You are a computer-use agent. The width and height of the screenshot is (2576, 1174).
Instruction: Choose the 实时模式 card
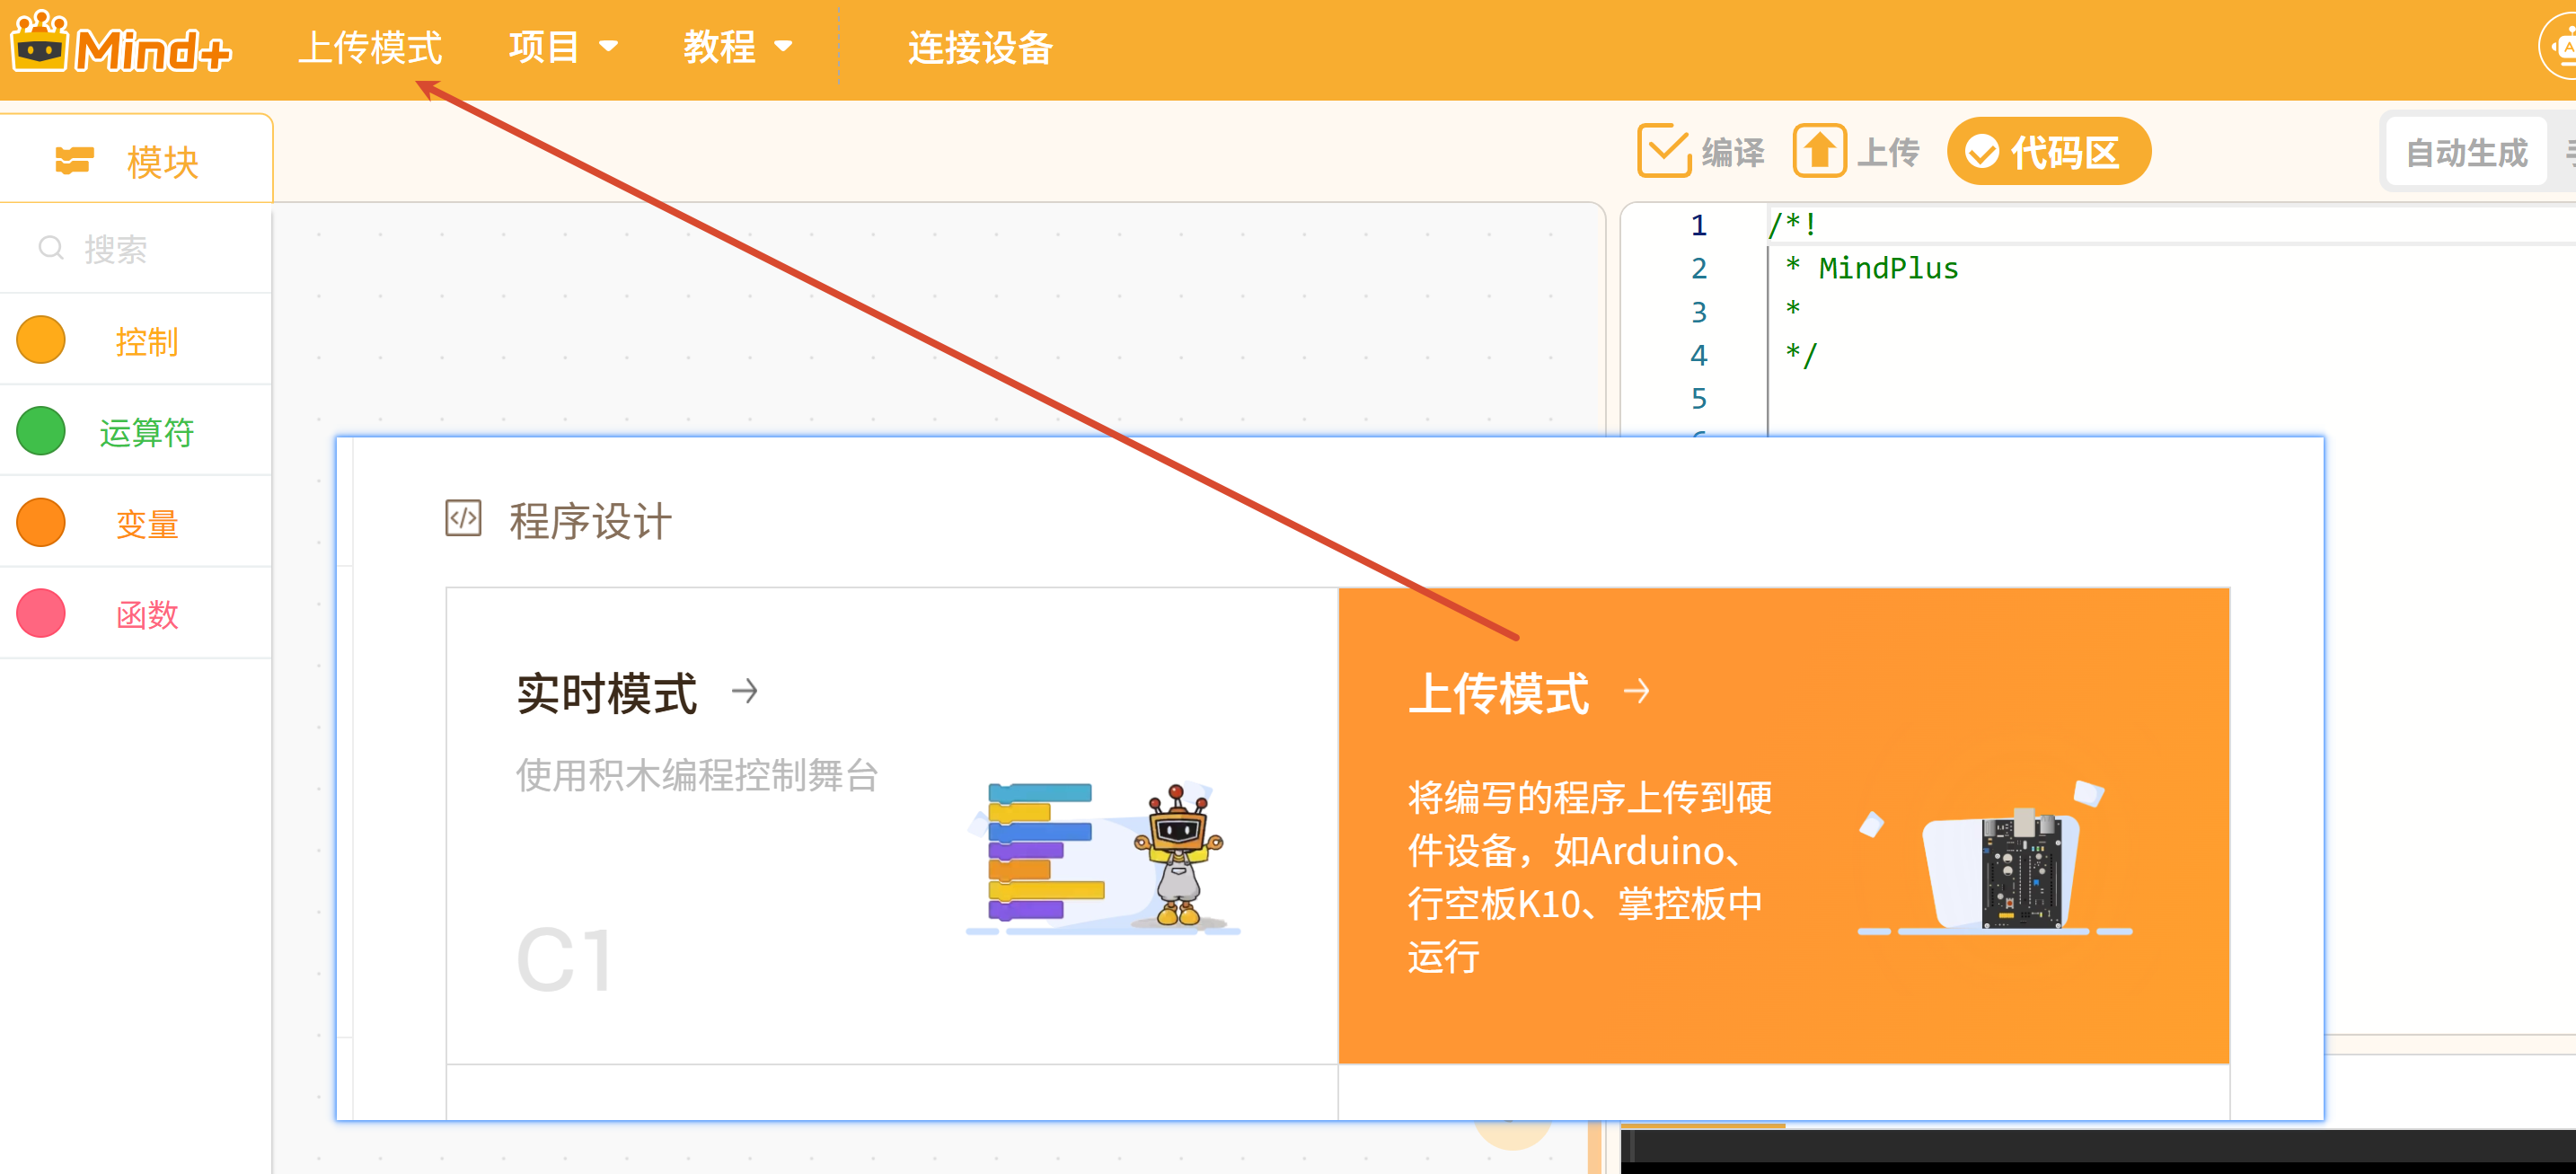892,825
